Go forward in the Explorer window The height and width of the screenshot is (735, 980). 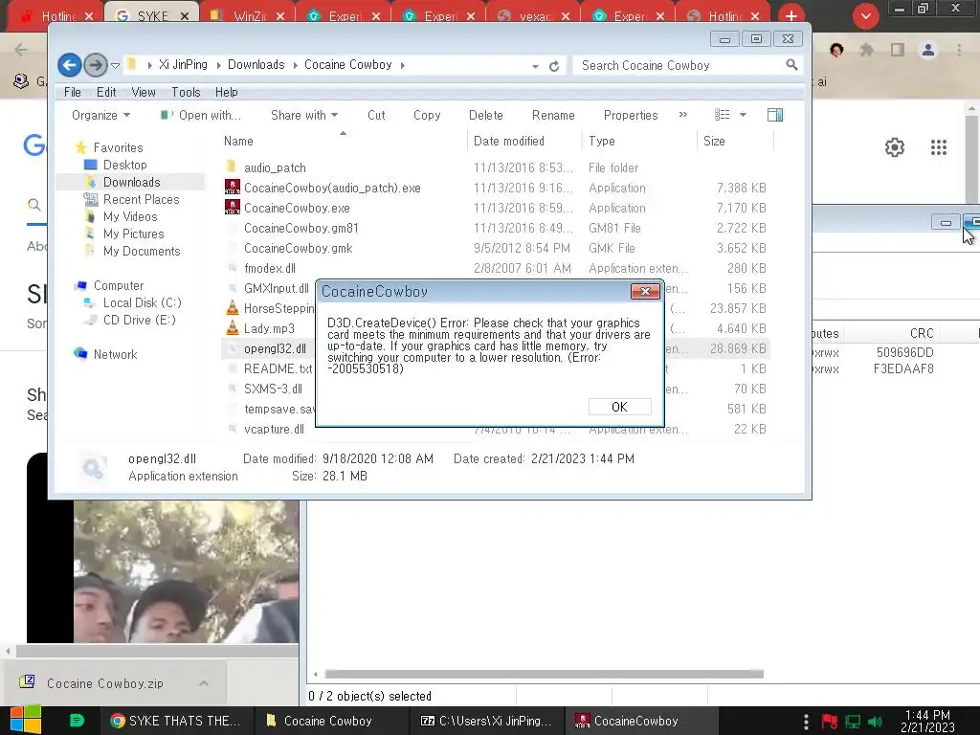[x=95, y=65]
